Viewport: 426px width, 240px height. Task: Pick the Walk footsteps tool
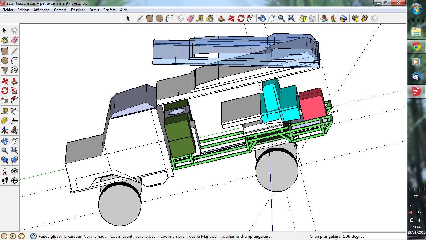click(x=5, y=181)
